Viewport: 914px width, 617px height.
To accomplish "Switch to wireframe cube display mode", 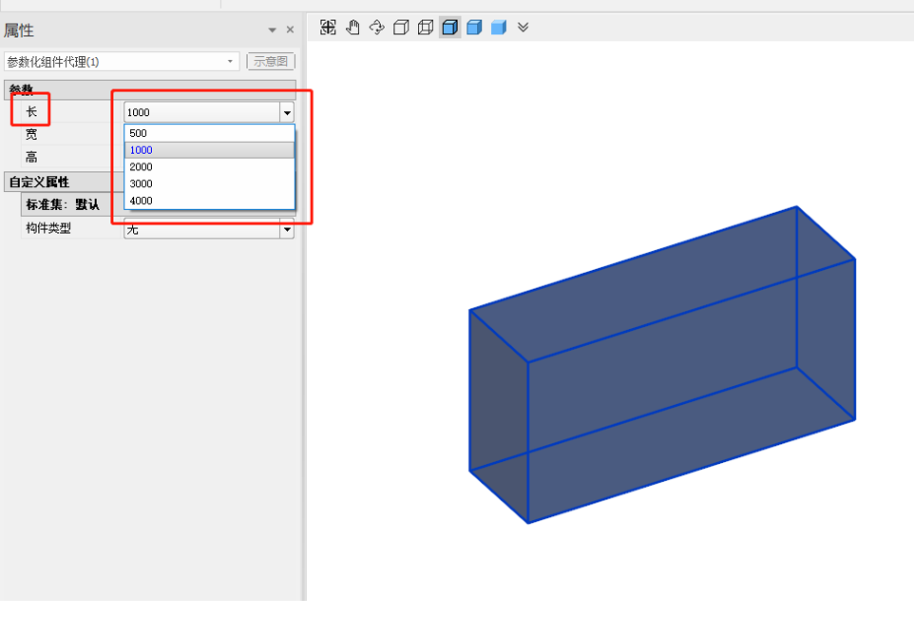I will [426, 28].
